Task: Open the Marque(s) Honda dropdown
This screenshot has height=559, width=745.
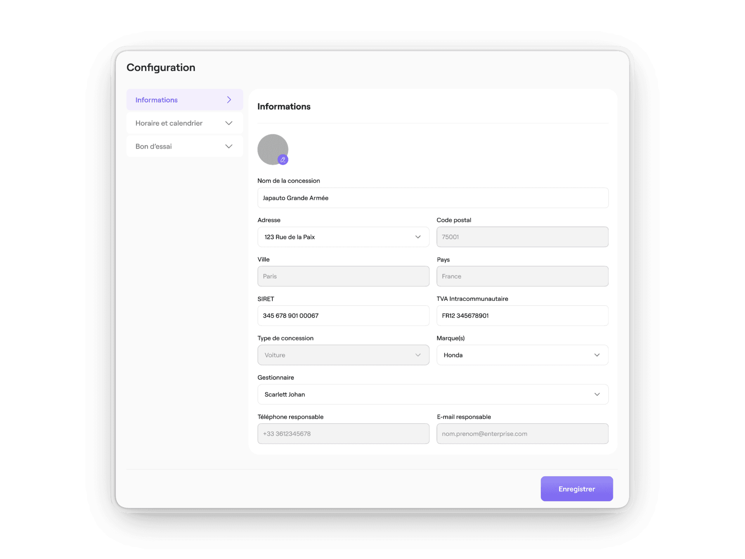Action: 522,355
